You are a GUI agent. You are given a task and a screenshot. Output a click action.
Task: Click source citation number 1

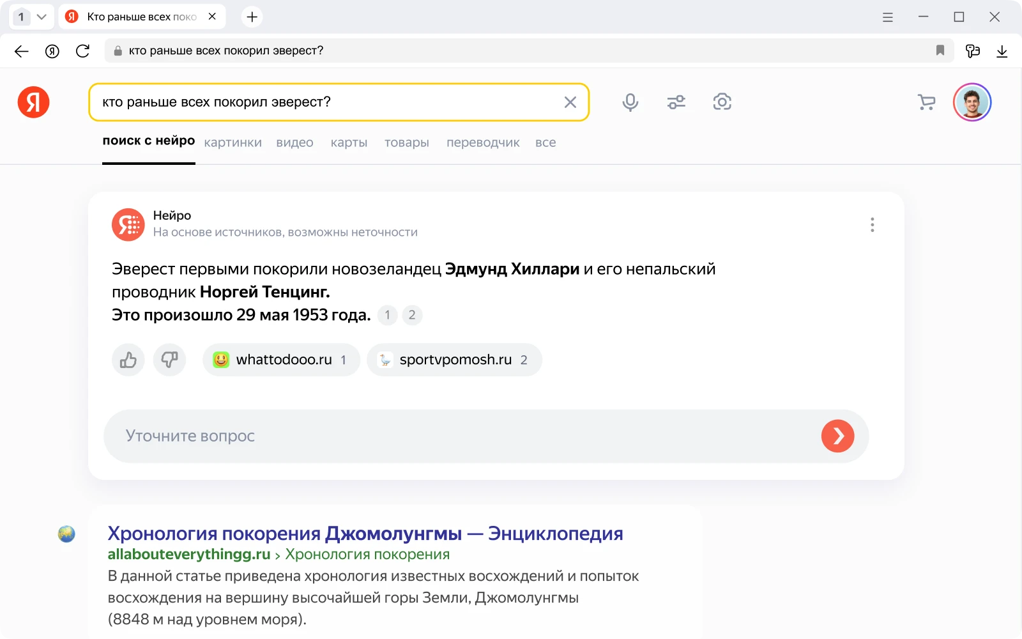pyautogui.click(x=387, y=315)
